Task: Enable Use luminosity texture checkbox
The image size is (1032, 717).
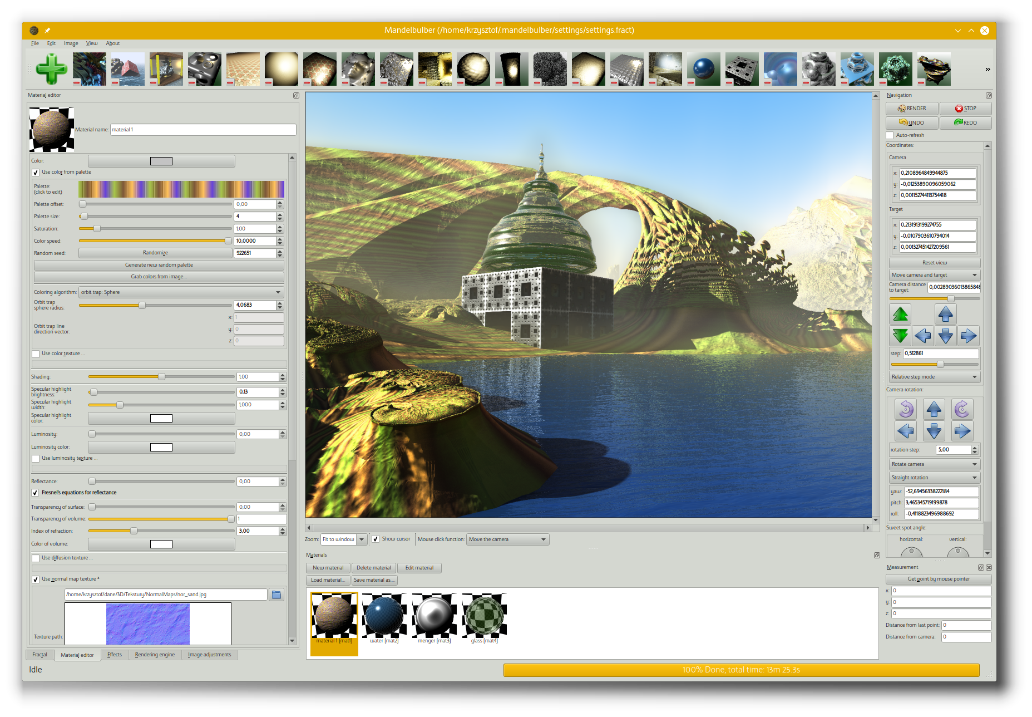Action: [x=36, y=459]
